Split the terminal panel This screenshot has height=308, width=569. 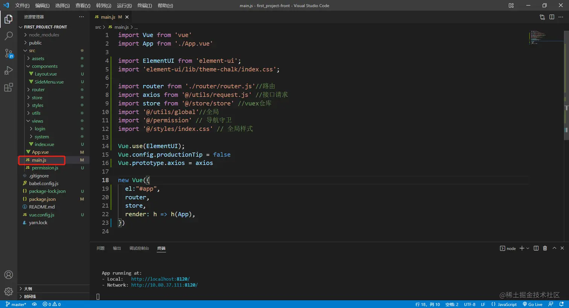536,248
